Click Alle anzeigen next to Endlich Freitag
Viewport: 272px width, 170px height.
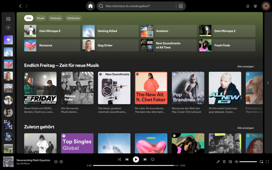(245, 66)
